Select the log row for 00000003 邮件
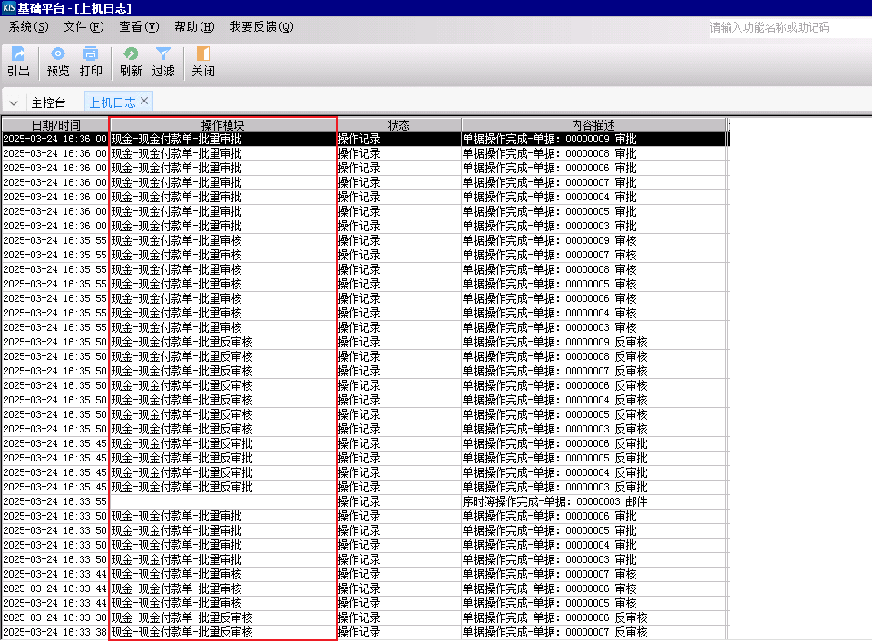Screen dimensions: 872x641 click(x=554, y=501)
